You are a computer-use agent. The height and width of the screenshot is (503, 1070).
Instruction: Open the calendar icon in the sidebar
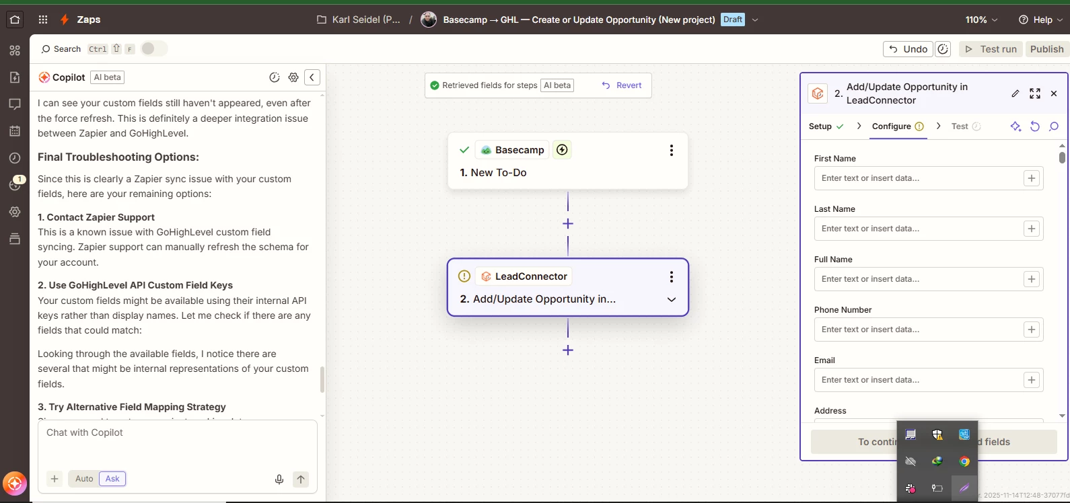(15, 131)
